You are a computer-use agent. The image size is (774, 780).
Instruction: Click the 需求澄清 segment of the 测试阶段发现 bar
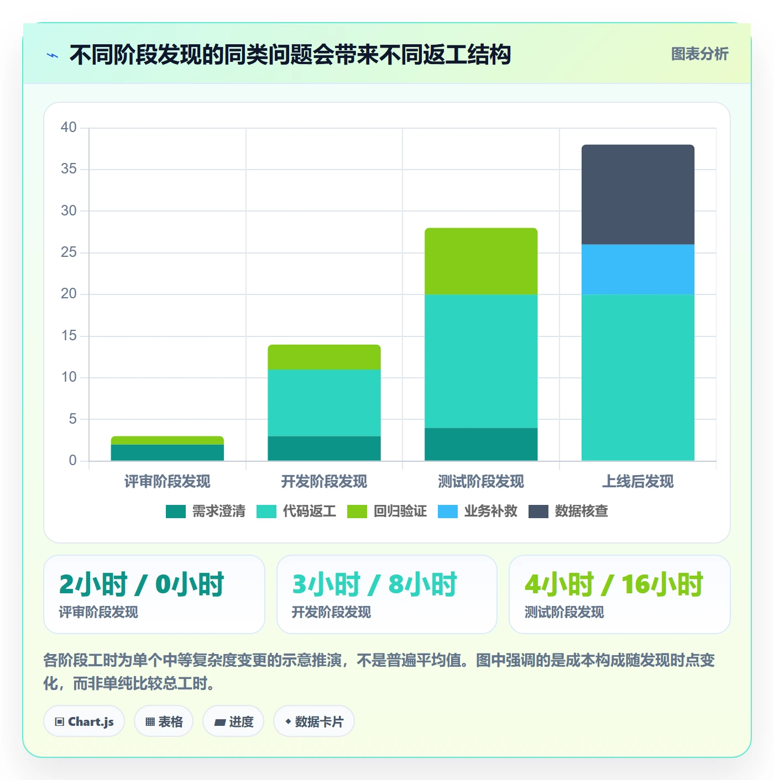(x=481, y=444)
